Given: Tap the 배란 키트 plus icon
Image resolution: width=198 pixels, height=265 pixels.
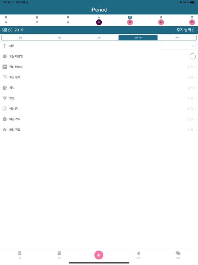Looking at the screenshot, I should (x=5, y=119).
